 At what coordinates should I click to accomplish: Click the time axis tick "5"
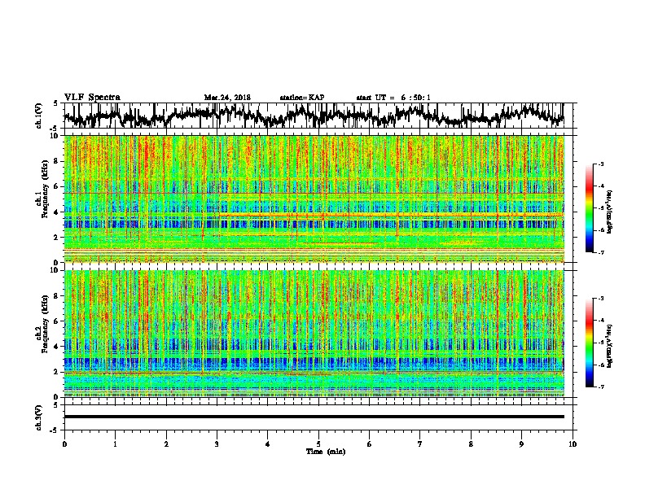point(318,444)
